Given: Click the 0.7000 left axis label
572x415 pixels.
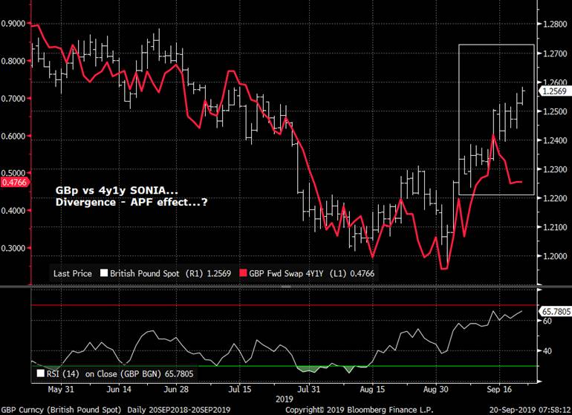Looking at the screenshot, I should point(13,99).
